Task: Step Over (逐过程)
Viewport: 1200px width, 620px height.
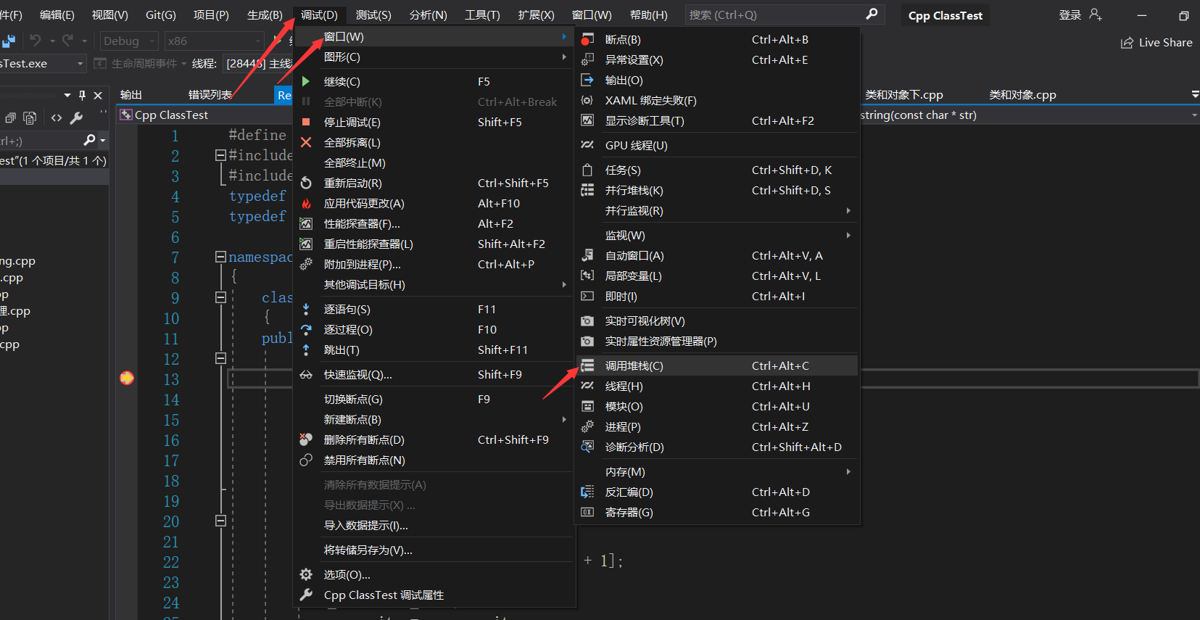Action: tap(434, 330)
